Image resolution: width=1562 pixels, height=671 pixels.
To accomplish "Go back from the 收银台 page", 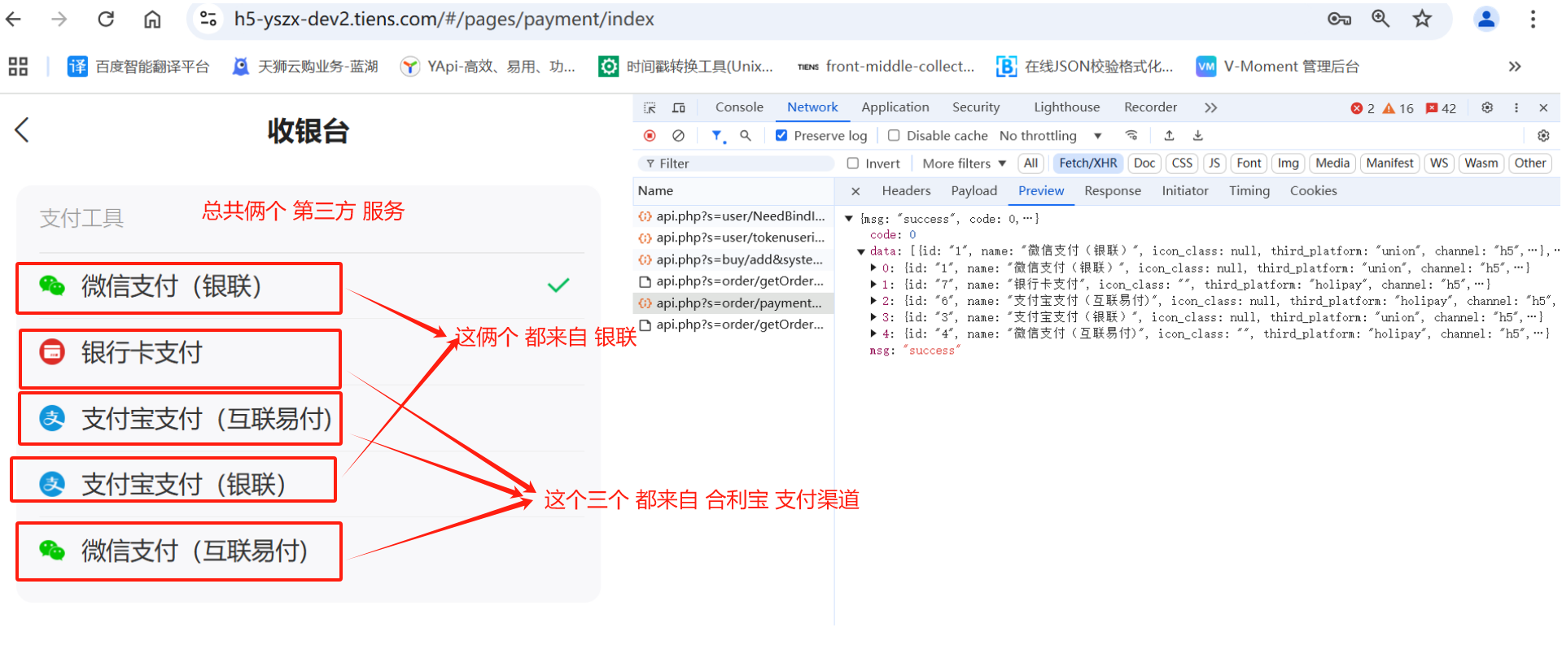I will point(22,130).
